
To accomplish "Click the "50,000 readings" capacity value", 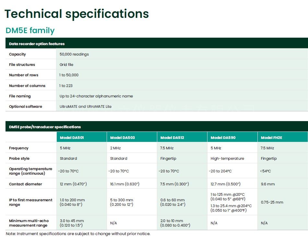I will [x=74, y=54].
